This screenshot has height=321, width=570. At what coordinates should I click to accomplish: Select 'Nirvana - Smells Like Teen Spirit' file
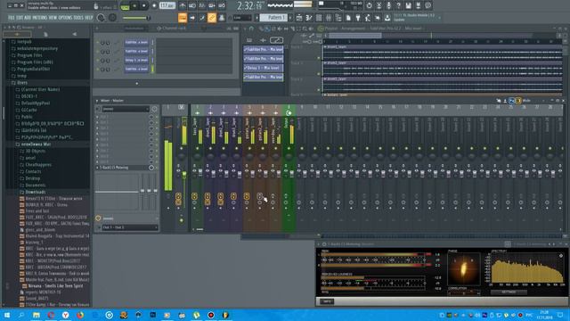tap(55, 286)
